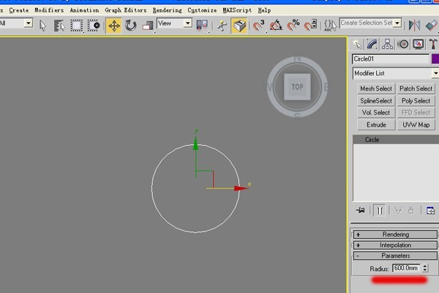The image size is (439, 293).
Task: Expand the Interpolation rollout
Action: coord(395,245)
